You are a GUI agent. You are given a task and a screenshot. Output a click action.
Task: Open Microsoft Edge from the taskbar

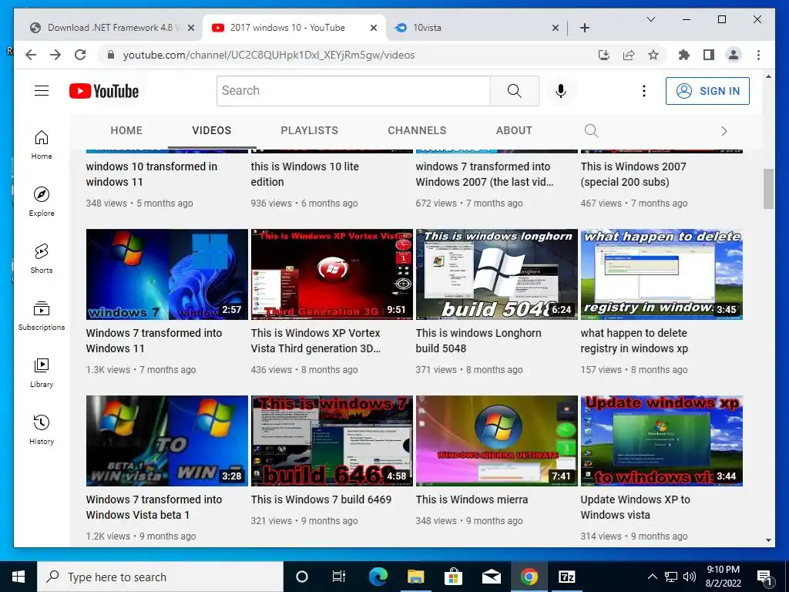tap(378, 577)
